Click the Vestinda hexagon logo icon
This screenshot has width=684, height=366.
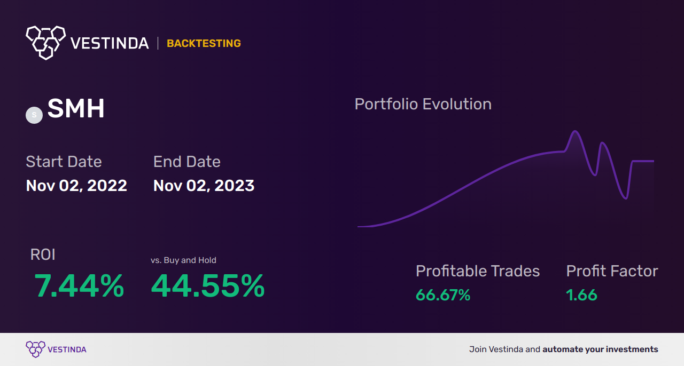pos(45,42)
